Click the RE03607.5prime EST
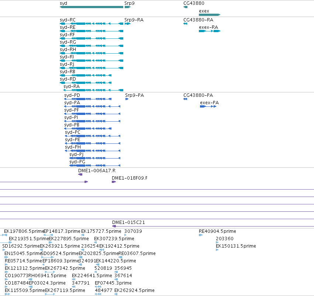The height and width of the screenshot is (296, 314). point(120,257)
